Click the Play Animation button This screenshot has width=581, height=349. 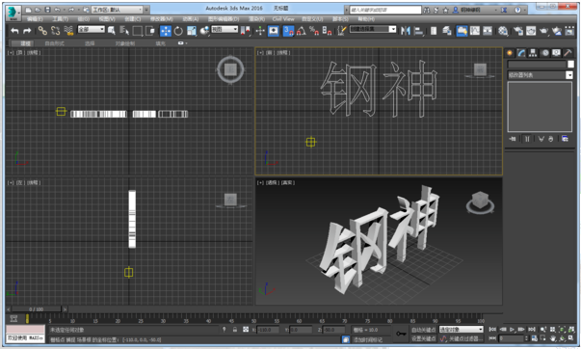pos(512,330)
